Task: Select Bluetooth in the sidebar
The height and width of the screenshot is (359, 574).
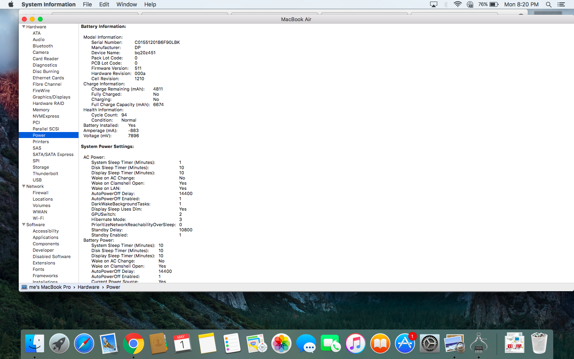Action: point(43,46)
